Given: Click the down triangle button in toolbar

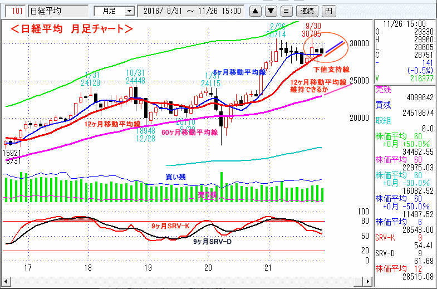Looking at the screenshot, I should coord(270,11).
